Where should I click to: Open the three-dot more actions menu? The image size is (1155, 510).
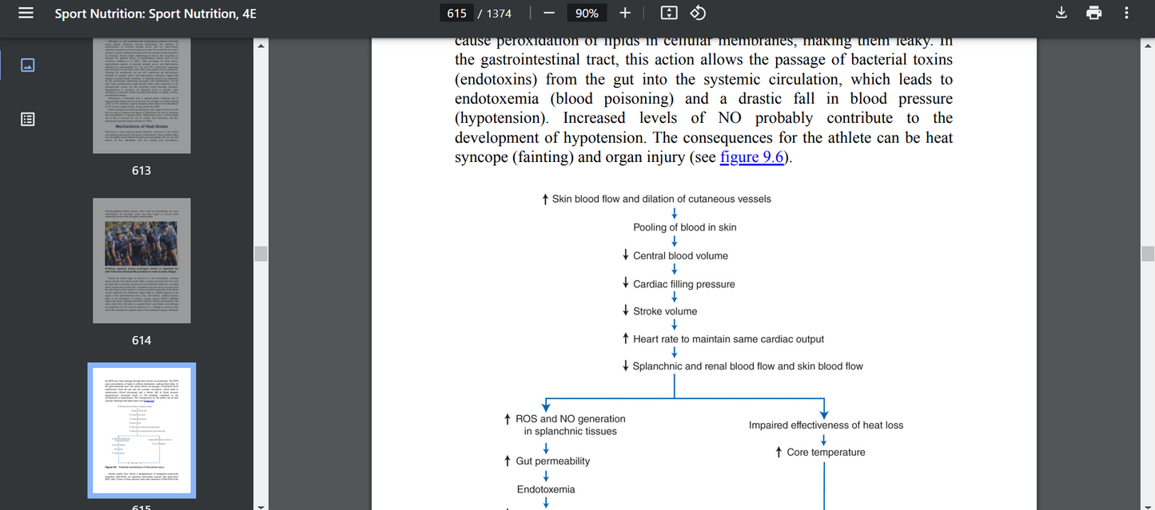tap(1126, 13)
